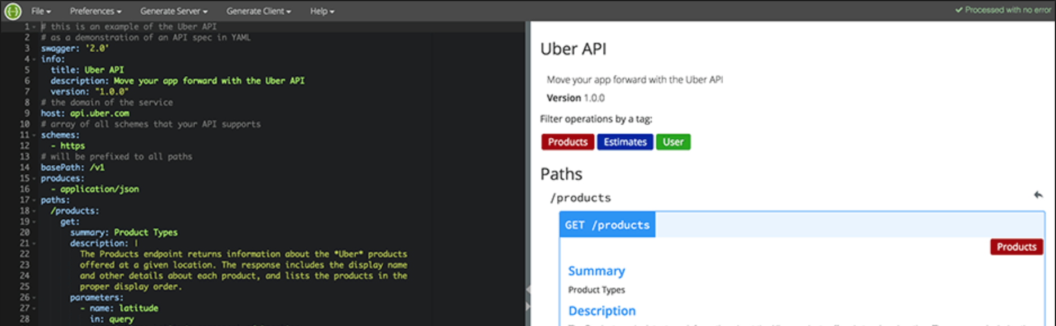Click the 'swagger: 2.0' line in editor
The width and height of the screenshot is (1056, 326).
(x=74, y=48)
